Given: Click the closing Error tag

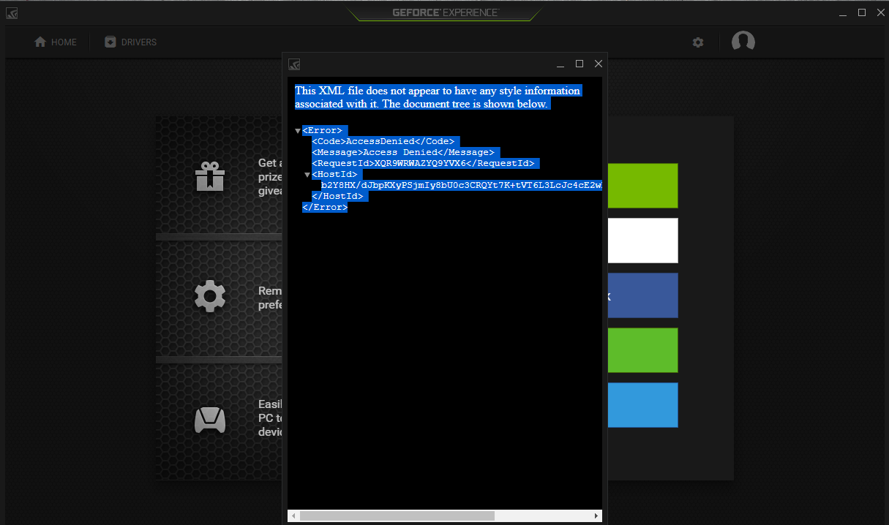Looking at the screenshot, I should (325, 208).
